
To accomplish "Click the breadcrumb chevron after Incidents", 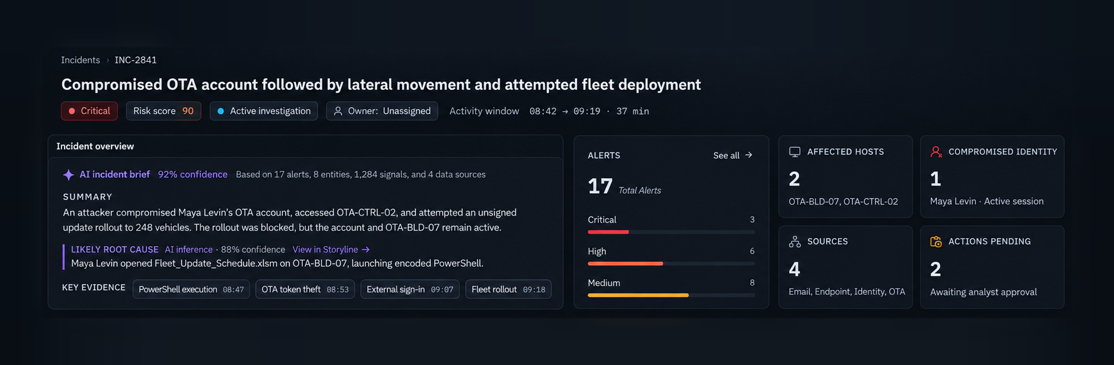I will click(x=108, y=61).
